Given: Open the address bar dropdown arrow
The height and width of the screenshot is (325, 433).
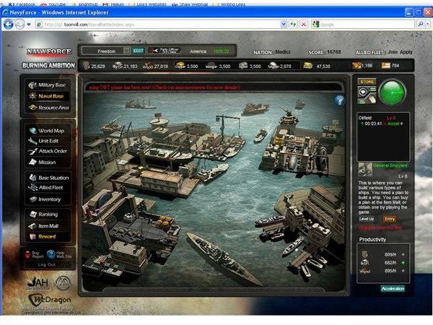Looking at the screenshot, I should 284,25.
